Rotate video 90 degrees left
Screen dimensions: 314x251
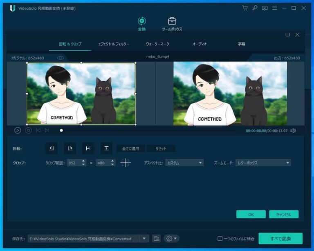coord(51,148)
